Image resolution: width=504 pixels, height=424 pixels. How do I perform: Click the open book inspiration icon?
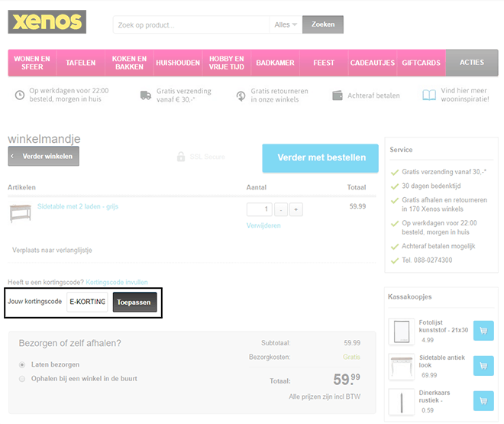(x=429, y=95)
